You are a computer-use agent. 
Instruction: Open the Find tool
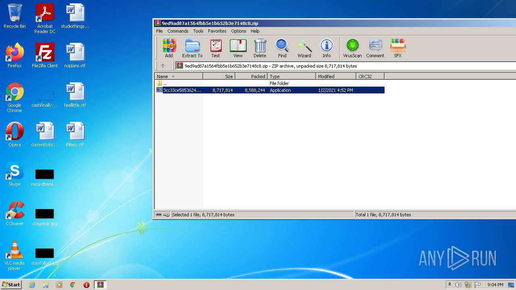[282, 48]
